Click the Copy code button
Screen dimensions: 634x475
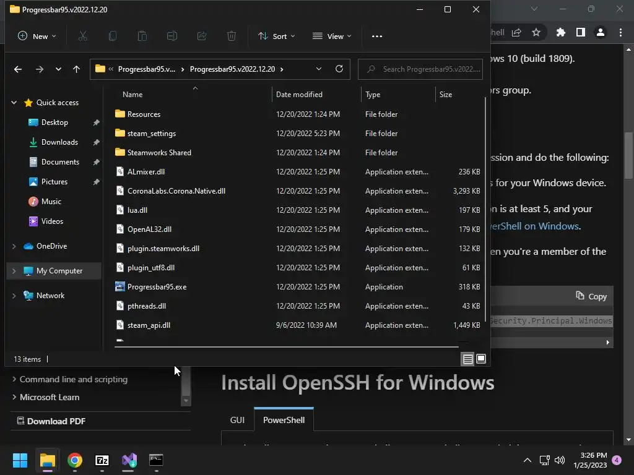[591, 296]
